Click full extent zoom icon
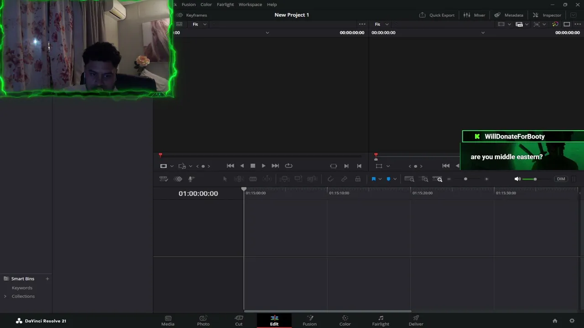584x328 pixels. coord(409,179)
